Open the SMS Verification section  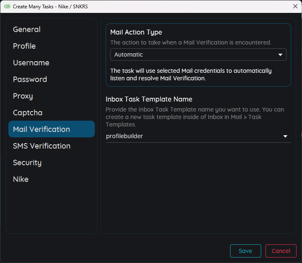42,146
